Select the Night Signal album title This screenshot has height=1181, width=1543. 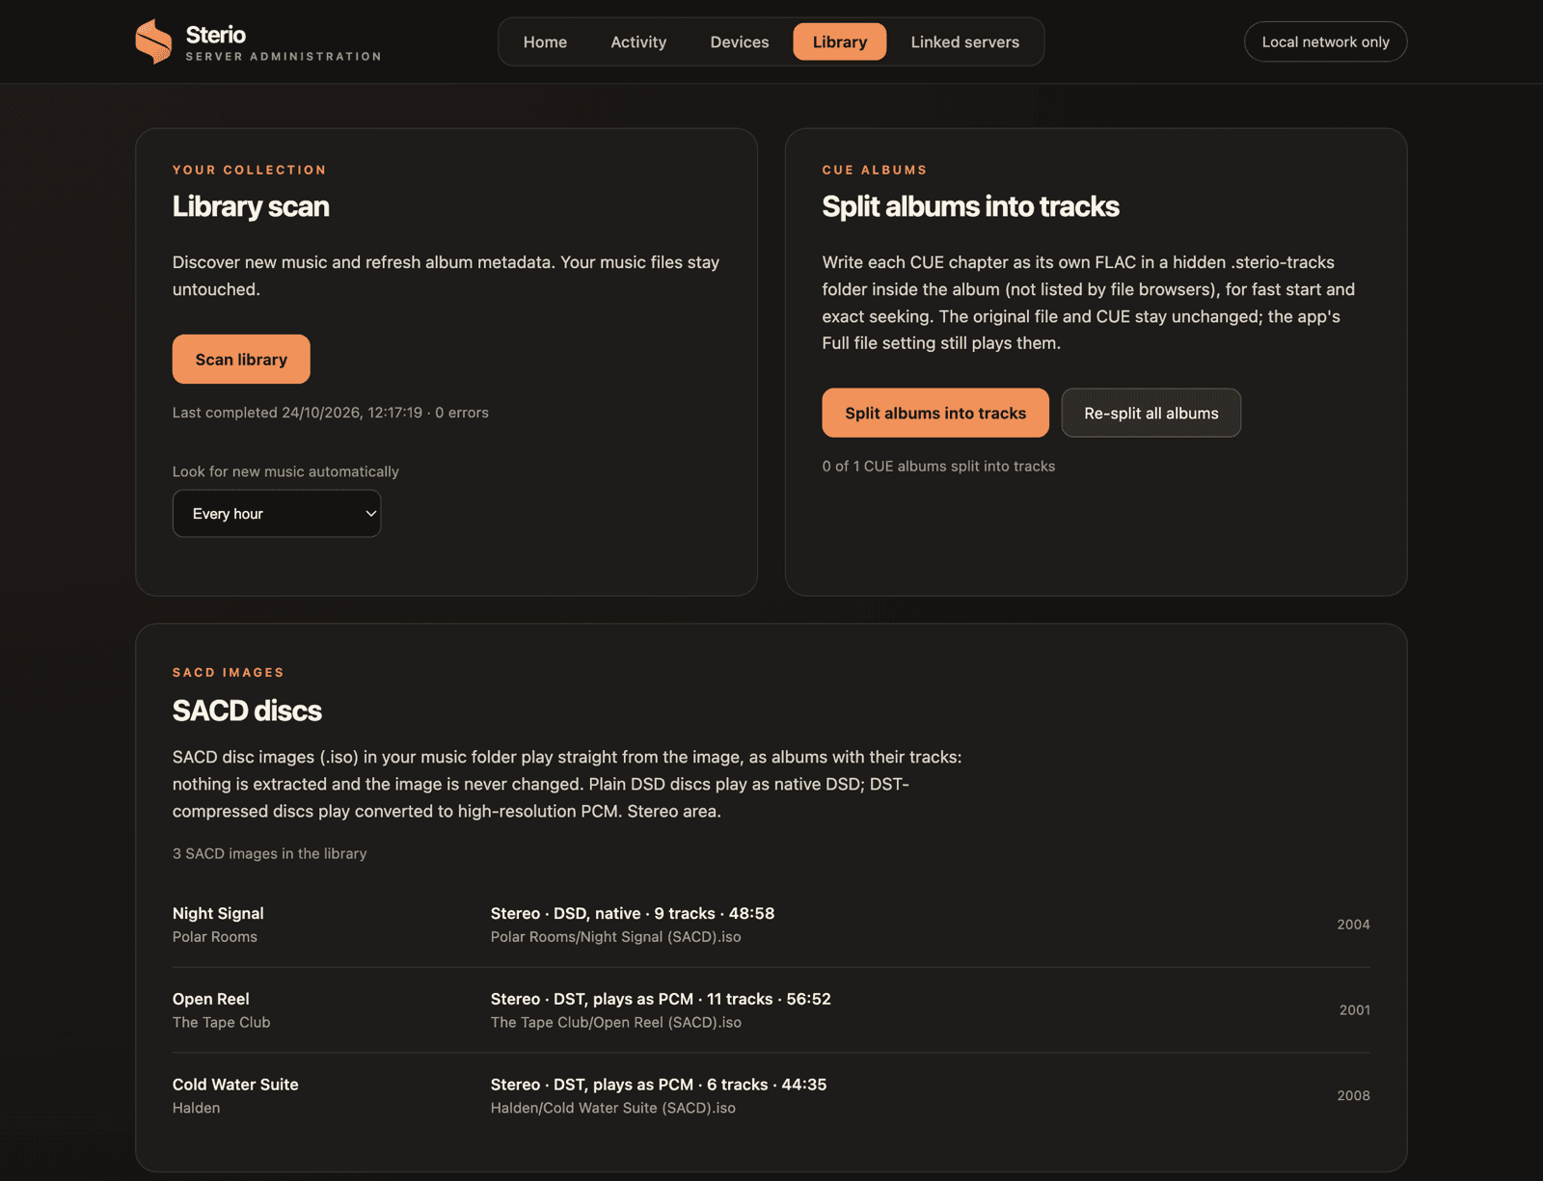(x=218, y=913)
